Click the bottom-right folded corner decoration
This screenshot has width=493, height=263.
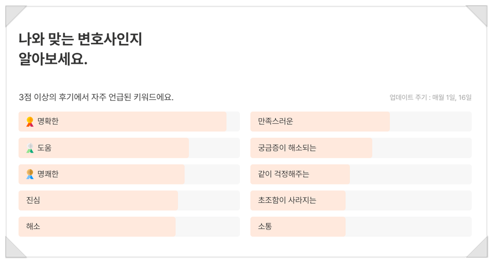(479, 249)
